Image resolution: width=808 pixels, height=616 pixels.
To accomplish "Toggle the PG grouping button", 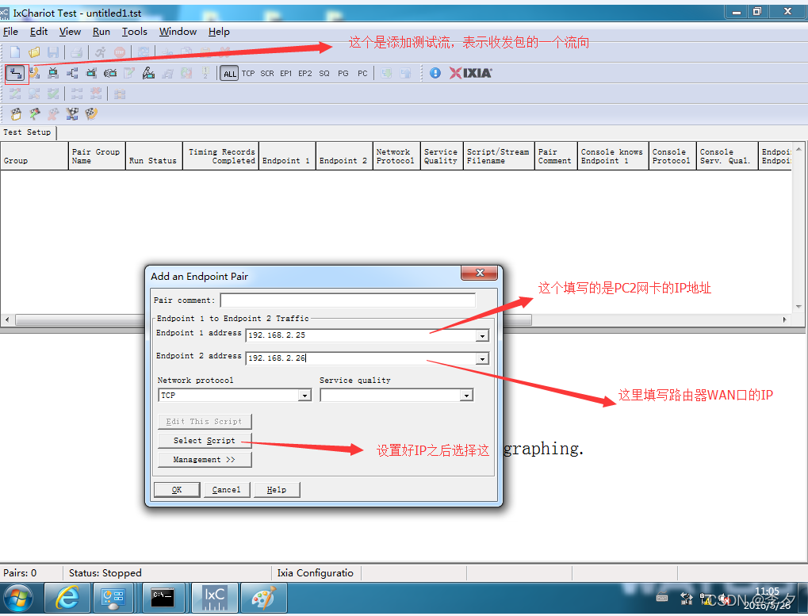I will pyautogui.click(x=343, y=74).
